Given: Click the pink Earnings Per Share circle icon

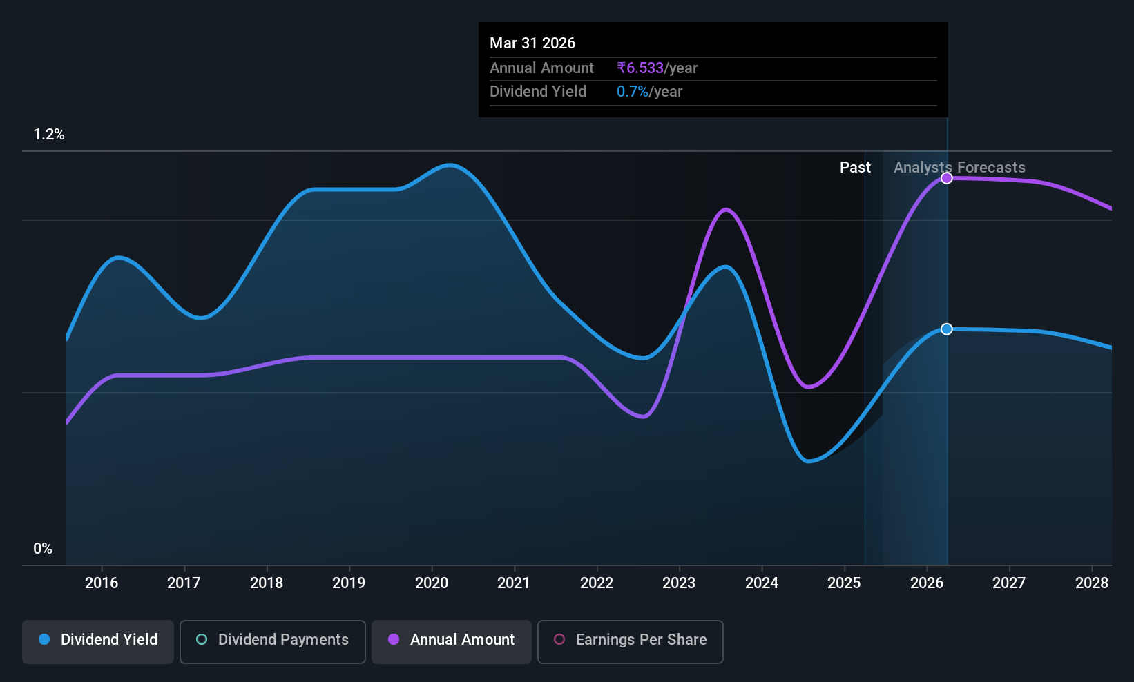Looking at the screenshot, I should tap(559, 639).
